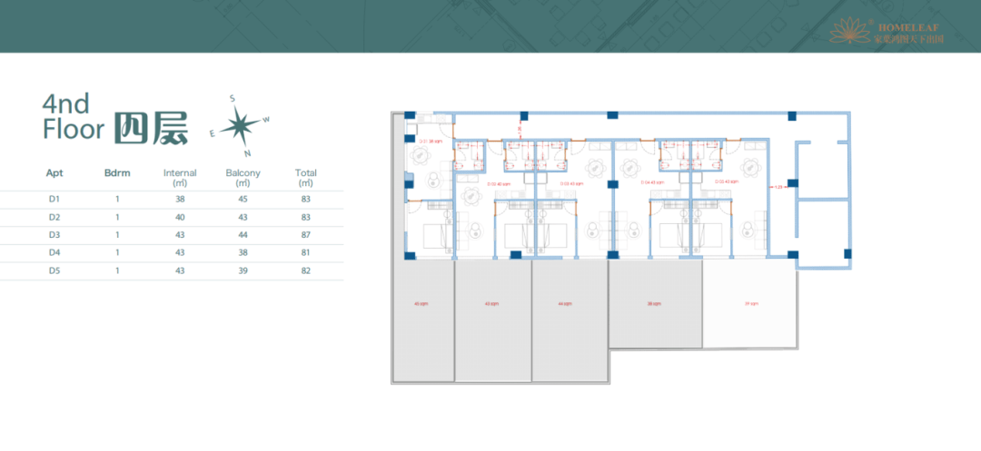The height and width of the screenshot is (451, 981).
Task: Click the 4nd Floor heading
Action: pos(73,117)
